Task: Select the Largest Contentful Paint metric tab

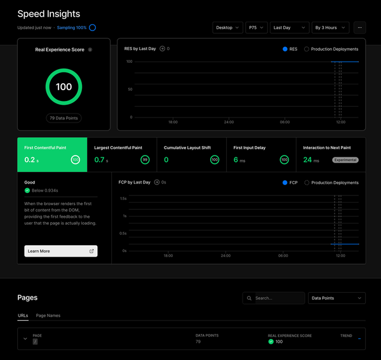Action: click(122, 155)
